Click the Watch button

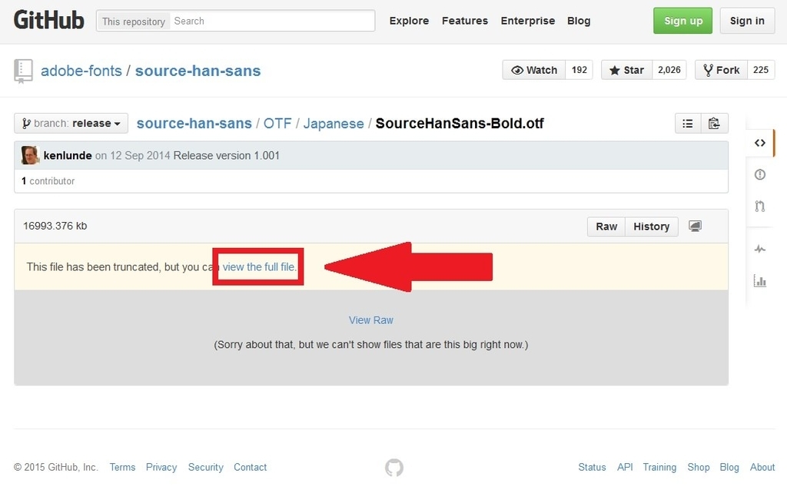point(534,70)
